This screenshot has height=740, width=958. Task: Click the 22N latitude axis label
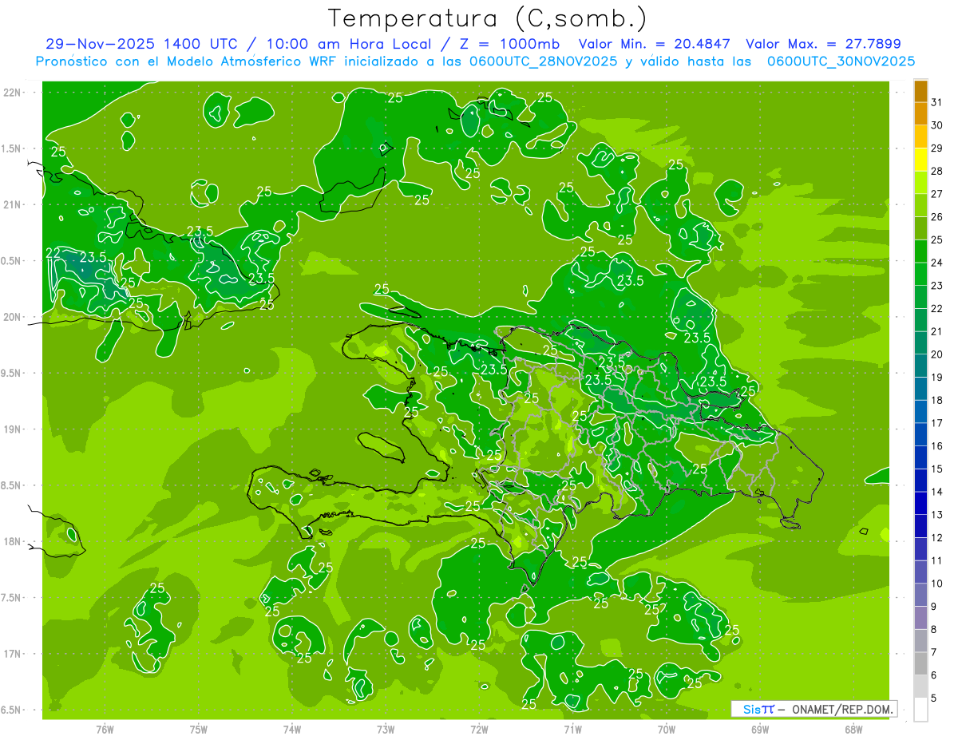(13, 93)
